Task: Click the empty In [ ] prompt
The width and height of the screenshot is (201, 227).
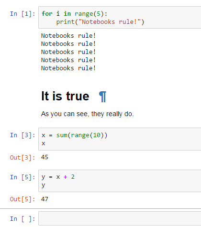Action: [22, 219]
